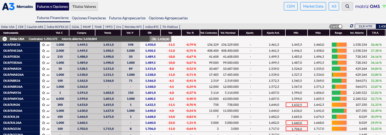
Task: Filter by Índice ROFEX 20 category
Action: 58,27
